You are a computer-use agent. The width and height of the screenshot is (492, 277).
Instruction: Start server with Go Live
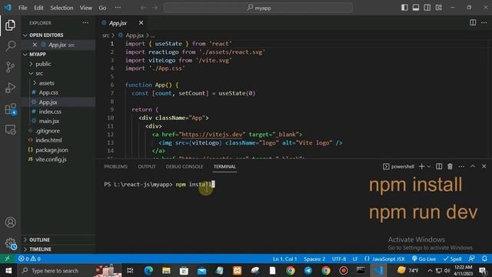click(x=424, y=259)
